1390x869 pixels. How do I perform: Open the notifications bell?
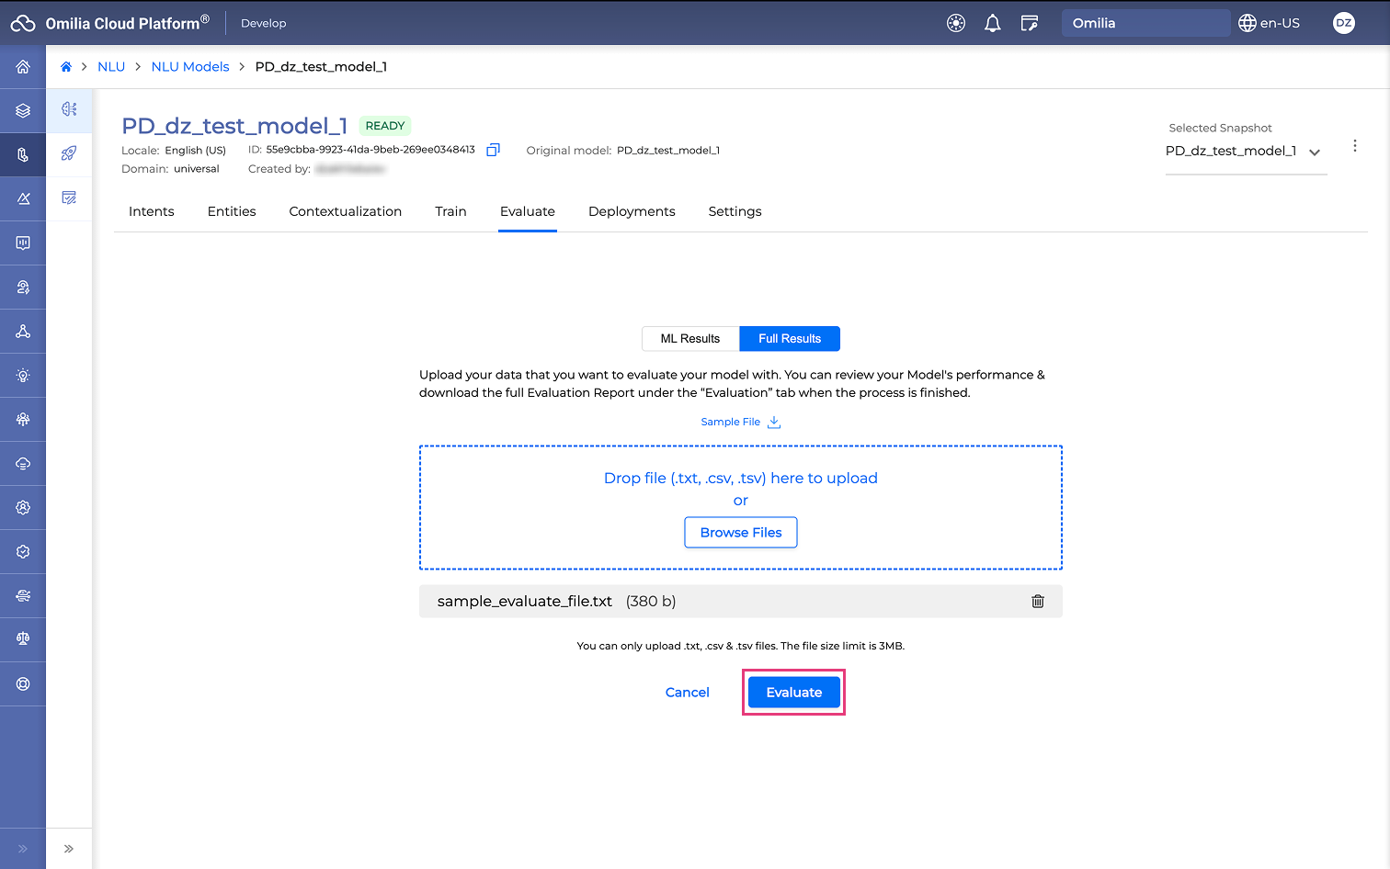[992, 24]
